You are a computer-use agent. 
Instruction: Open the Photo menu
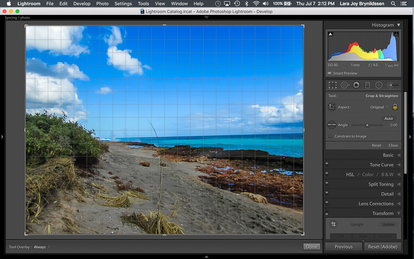103,4
